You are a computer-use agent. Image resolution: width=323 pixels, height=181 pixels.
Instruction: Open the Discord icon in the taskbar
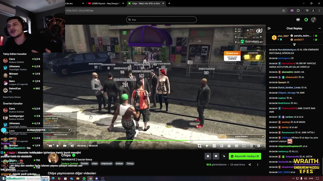(96, 178)
